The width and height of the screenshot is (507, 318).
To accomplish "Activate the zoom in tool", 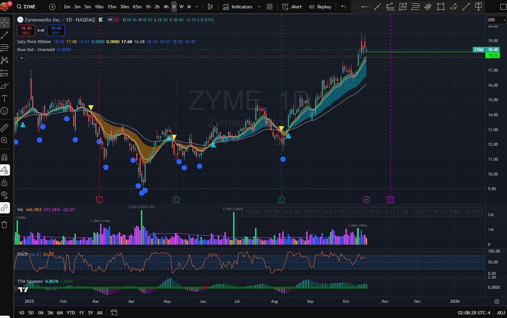I will point(5,140).
